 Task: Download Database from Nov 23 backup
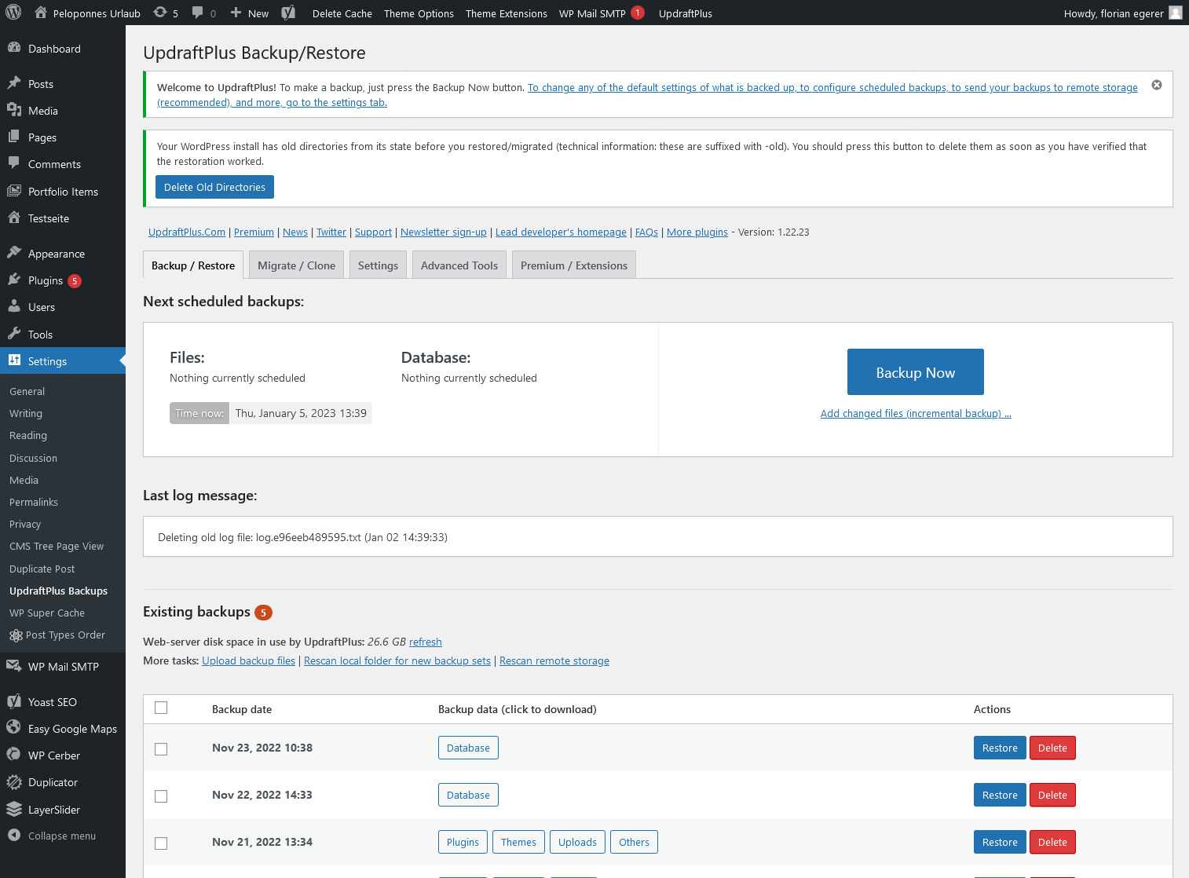coord(468,748)
